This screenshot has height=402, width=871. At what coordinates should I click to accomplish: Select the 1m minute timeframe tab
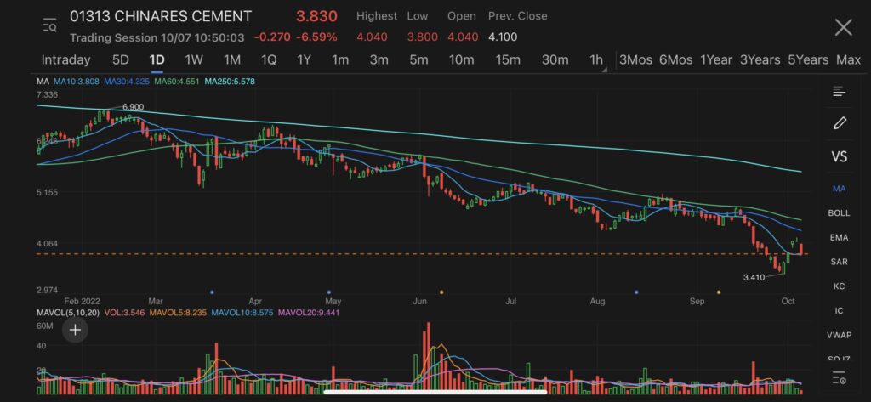coord(340,60)
